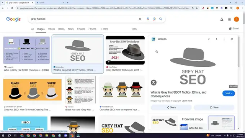Open the YouTube Grey Hat SEO Technique thumbnail
This screenshot has width=245, height=138.
point(125,50)
